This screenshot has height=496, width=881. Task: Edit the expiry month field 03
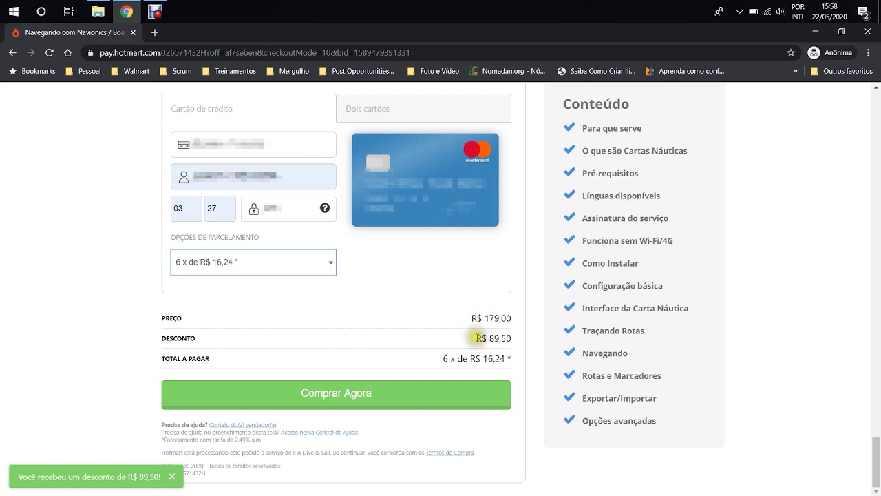[187, 209]
